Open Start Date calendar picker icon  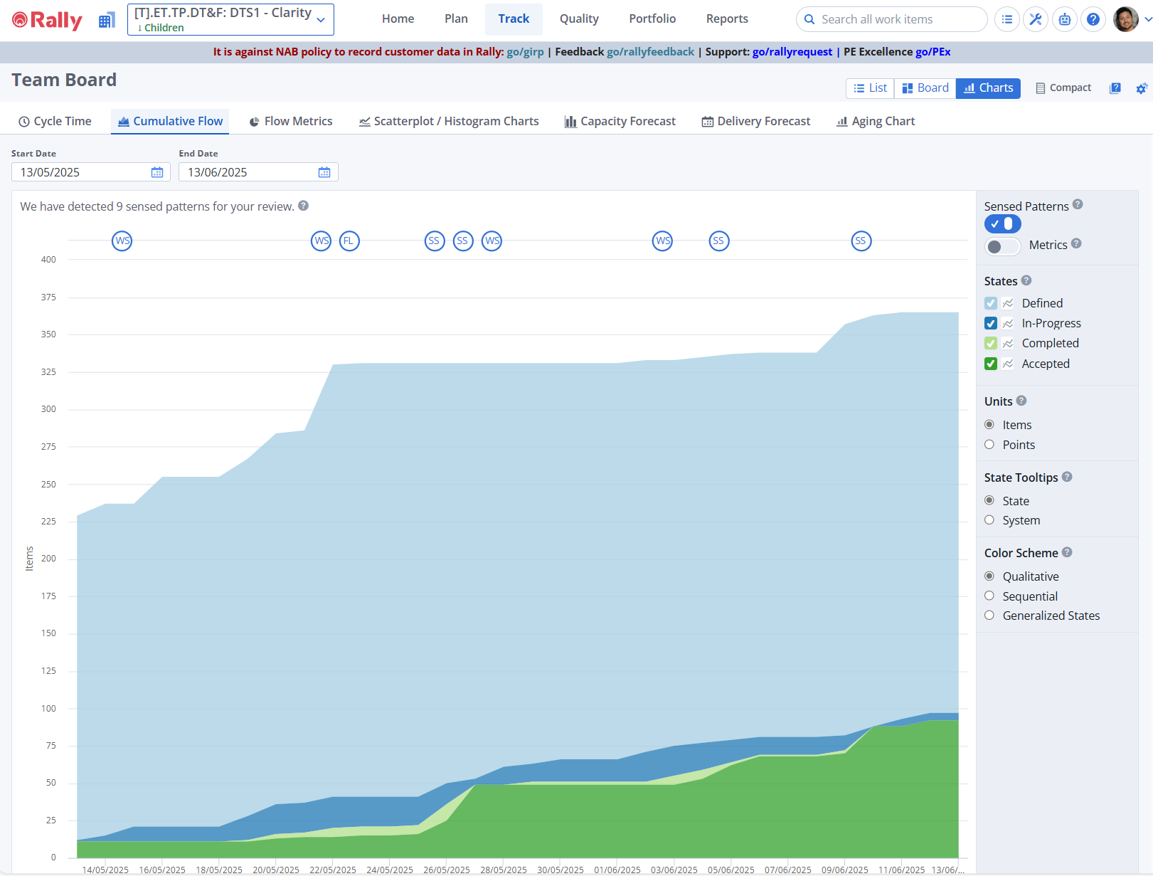pyautogui.click(x=157, y=172)
